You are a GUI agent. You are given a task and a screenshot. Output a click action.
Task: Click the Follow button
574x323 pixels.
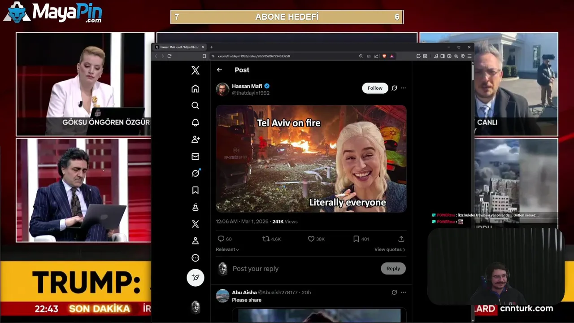(375, 88)
